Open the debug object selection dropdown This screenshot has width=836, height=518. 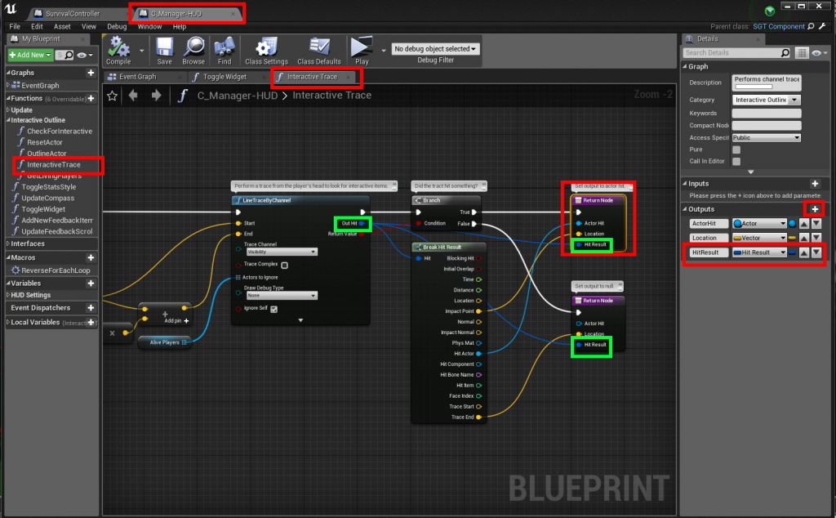click(435, 49)
